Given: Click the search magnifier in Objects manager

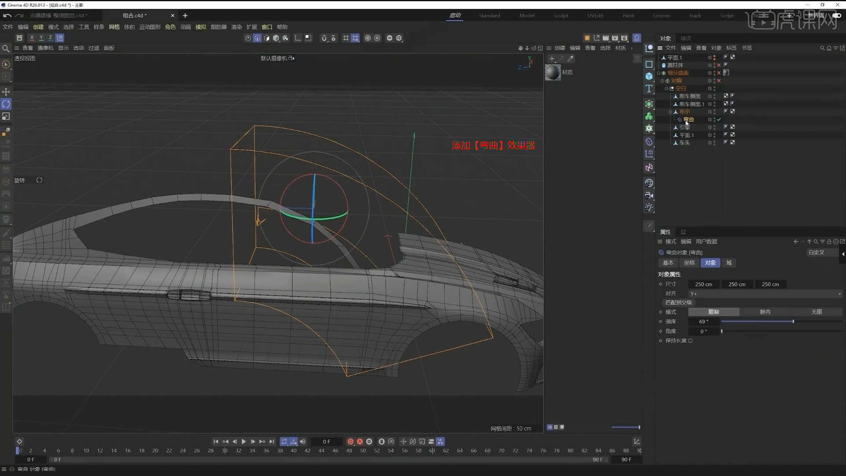Looking at the screenshot, I should click(822, 48).
